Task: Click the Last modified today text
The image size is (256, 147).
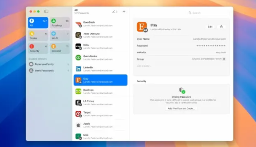Action: point(166,29)
